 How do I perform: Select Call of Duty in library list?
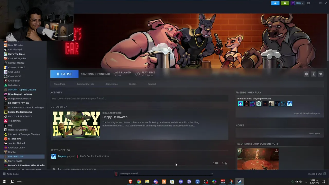15,50
